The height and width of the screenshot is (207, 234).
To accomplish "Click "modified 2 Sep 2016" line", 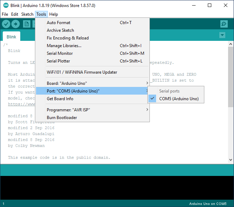I will (31, 128).
